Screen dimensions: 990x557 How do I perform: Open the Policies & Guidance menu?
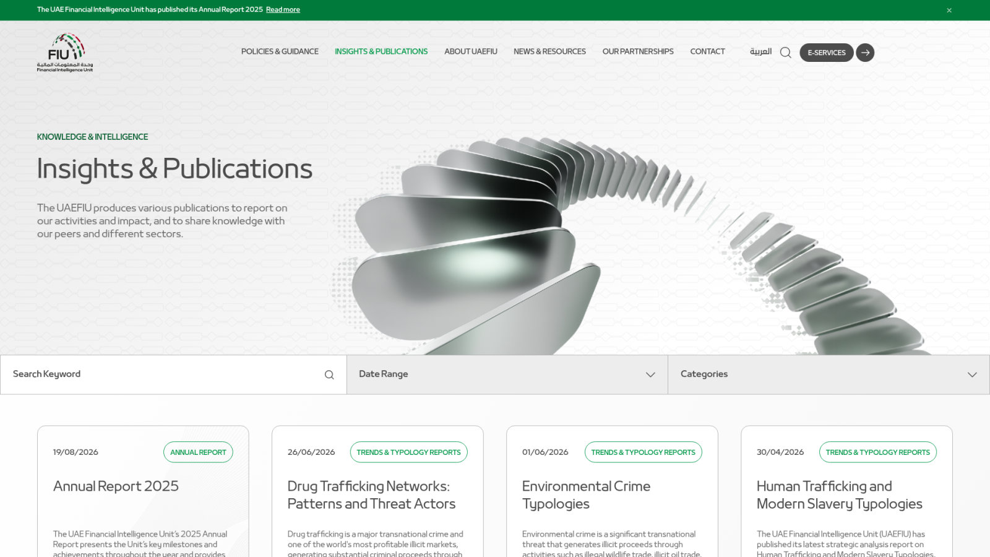coord(280,52)
